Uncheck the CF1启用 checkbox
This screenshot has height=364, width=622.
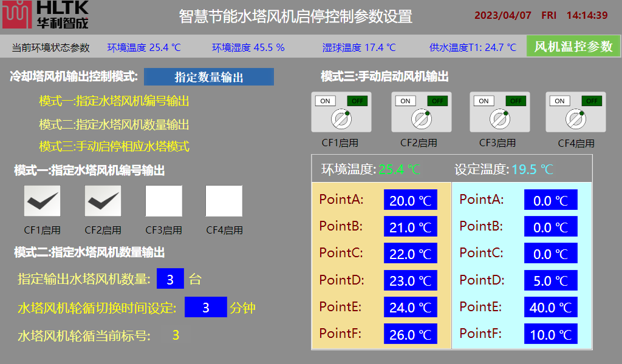click(x=42, y=201)
